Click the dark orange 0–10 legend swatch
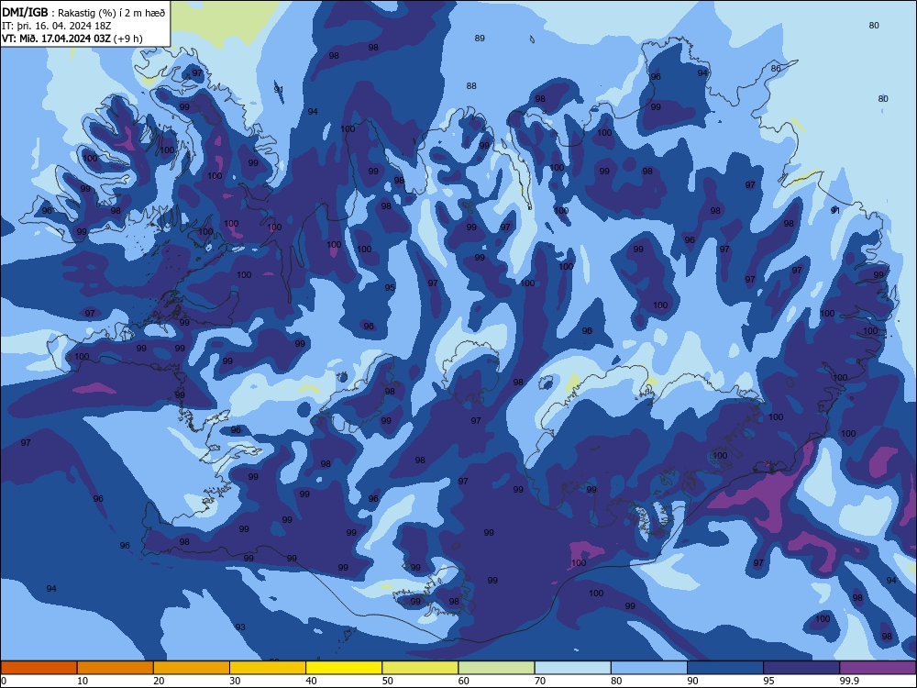The width and height of the screenshot is (917, 688). pyautogui.click(x=39, y=668)
